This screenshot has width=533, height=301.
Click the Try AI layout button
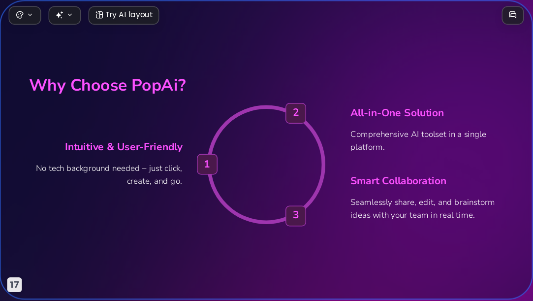[124, 15]
